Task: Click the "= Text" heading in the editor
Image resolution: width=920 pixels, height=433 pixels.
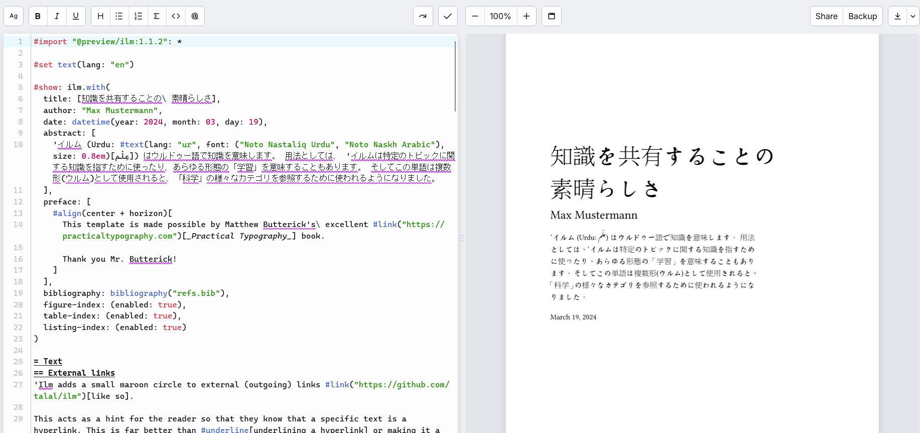Action: coord(48,362)
